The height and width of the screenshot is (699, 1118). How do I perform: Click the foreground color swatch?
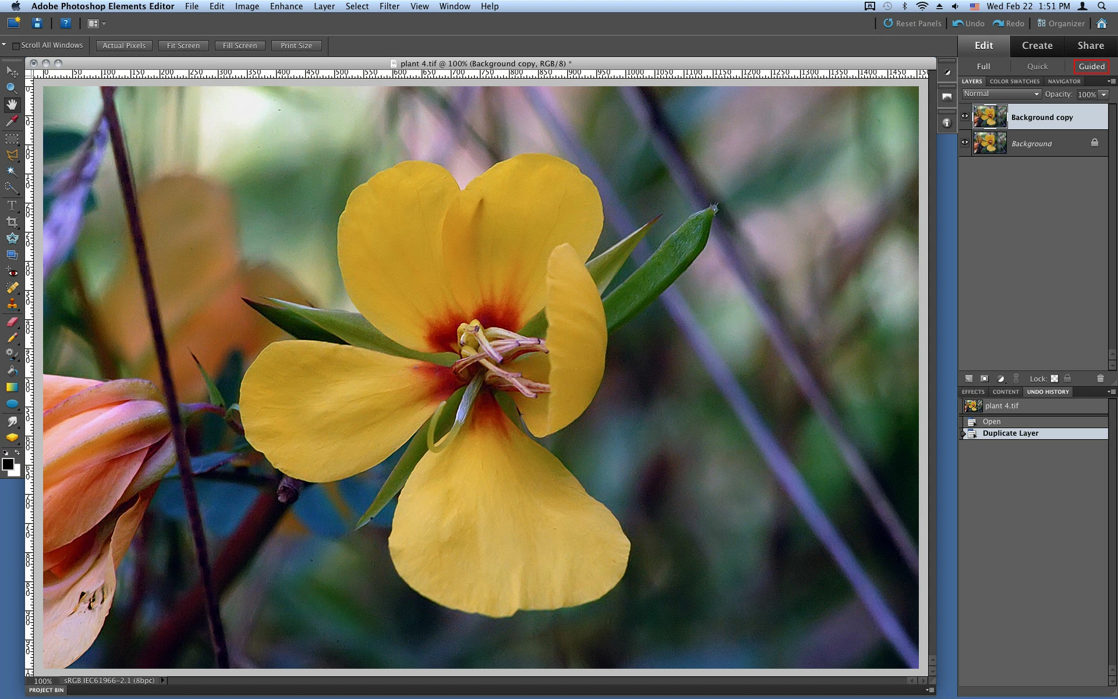[x=8, y=464]
